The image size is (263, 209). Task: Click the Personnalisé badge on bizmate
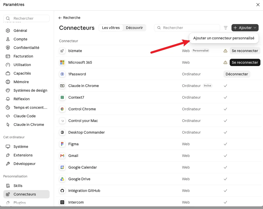click(x=200, y=51)
